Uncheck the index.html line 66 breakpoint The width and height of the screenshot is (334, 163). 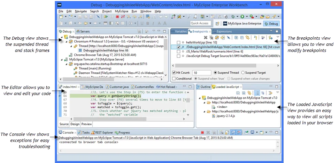pos(179,47)
